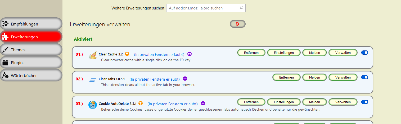This screenshot has width=401, height=124.
Task: Go to the Plugins section
Action: tap(31, 63)
